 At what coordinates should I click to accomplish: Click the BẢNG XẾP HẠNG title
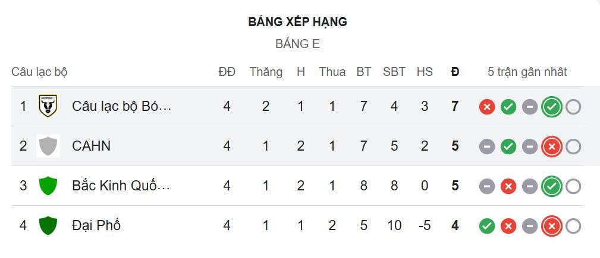coord(297,22)
